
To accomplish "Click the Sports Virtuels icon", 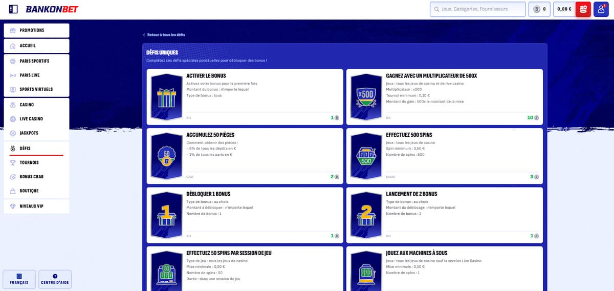I will coord(13,89).
